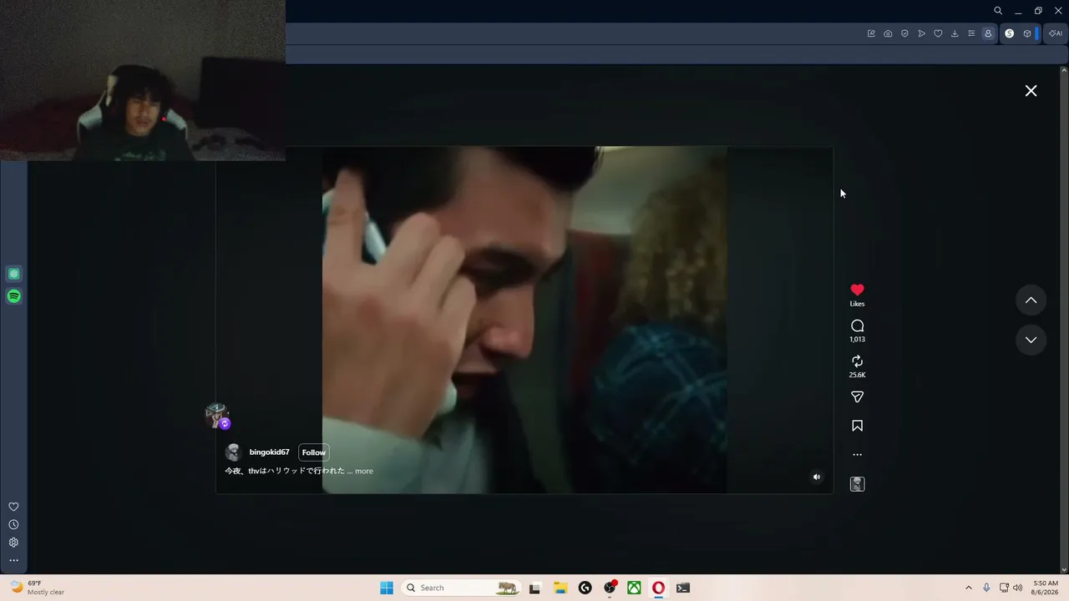1069x601 pixels.
Task: Open the S extension icon
Action: pyautogui.click(x=1009, y=33)
